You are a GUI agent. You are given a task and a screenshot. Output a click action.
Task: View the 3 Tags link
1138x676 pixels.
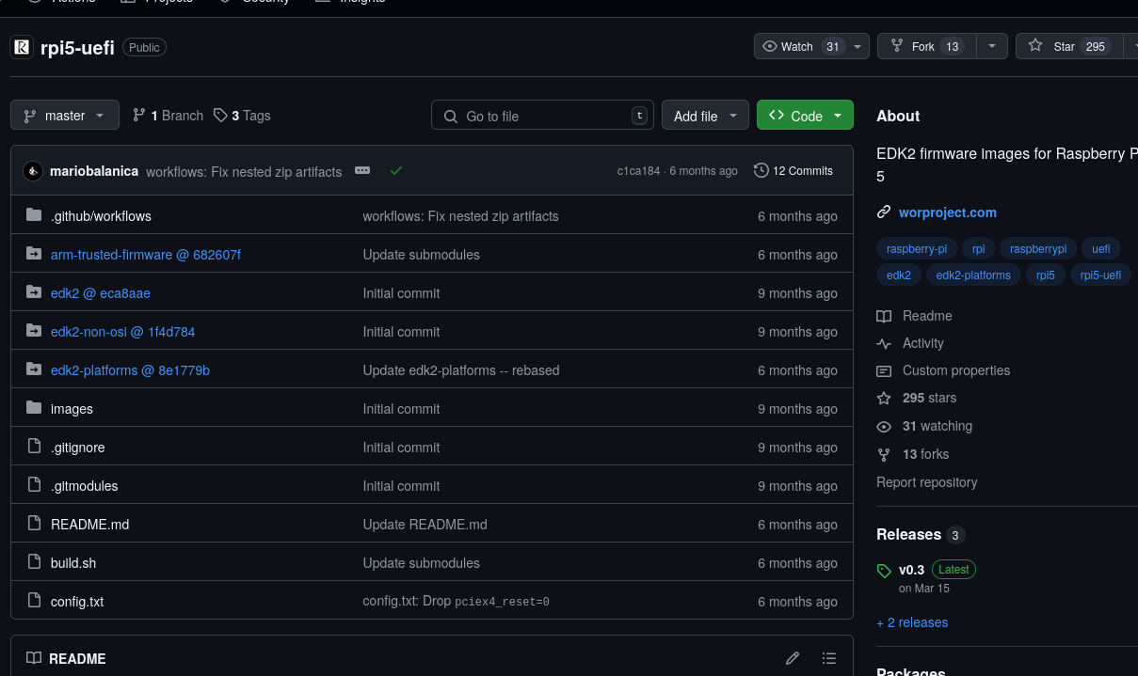click(x=242, y=115)
